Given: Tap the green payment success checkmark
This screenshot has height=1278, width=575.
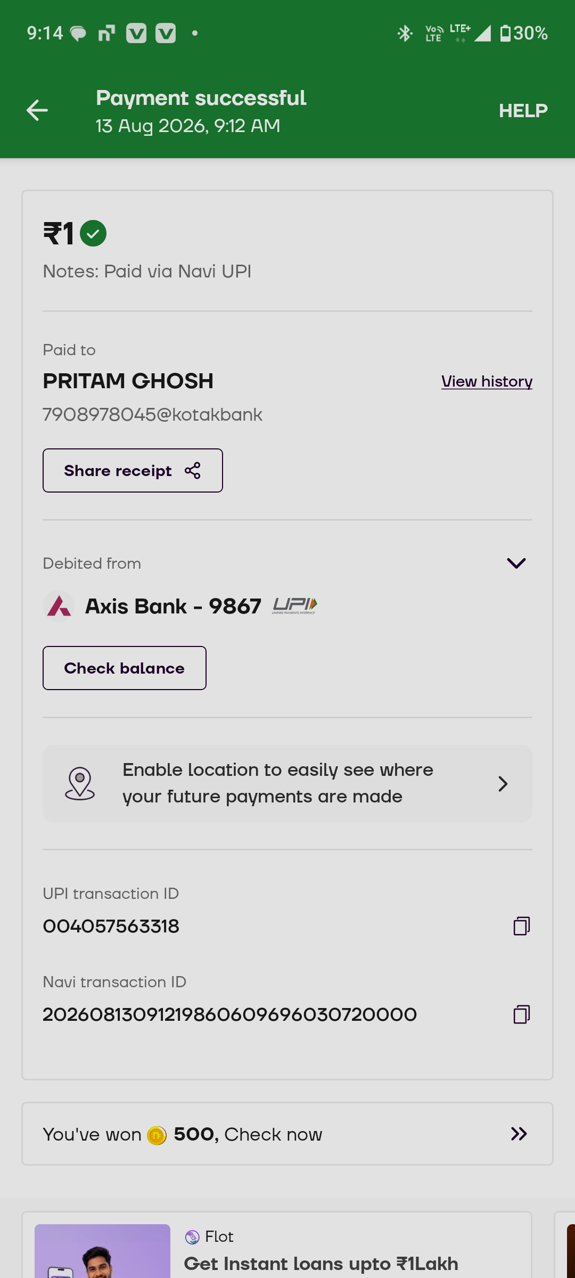Looking at the screenshot, I should 93,233.
